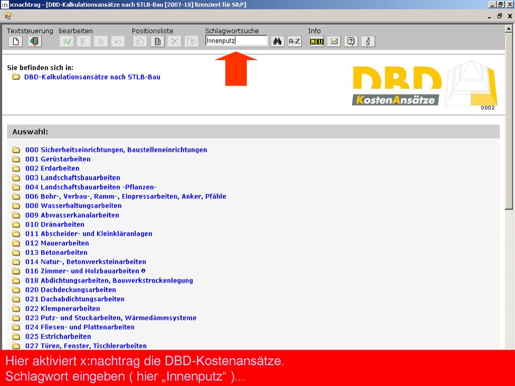Click the exit door icon under Textsteuerung
Viewport: 515px width, 386px height.
click(34, 42)
